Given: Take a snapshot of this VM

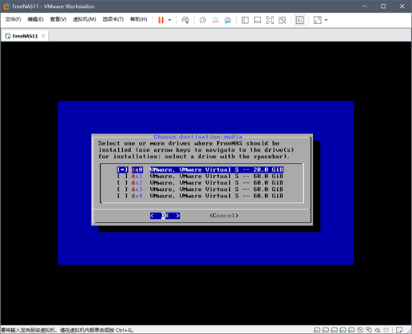Looking at the screenshot, I should [203, 20].
